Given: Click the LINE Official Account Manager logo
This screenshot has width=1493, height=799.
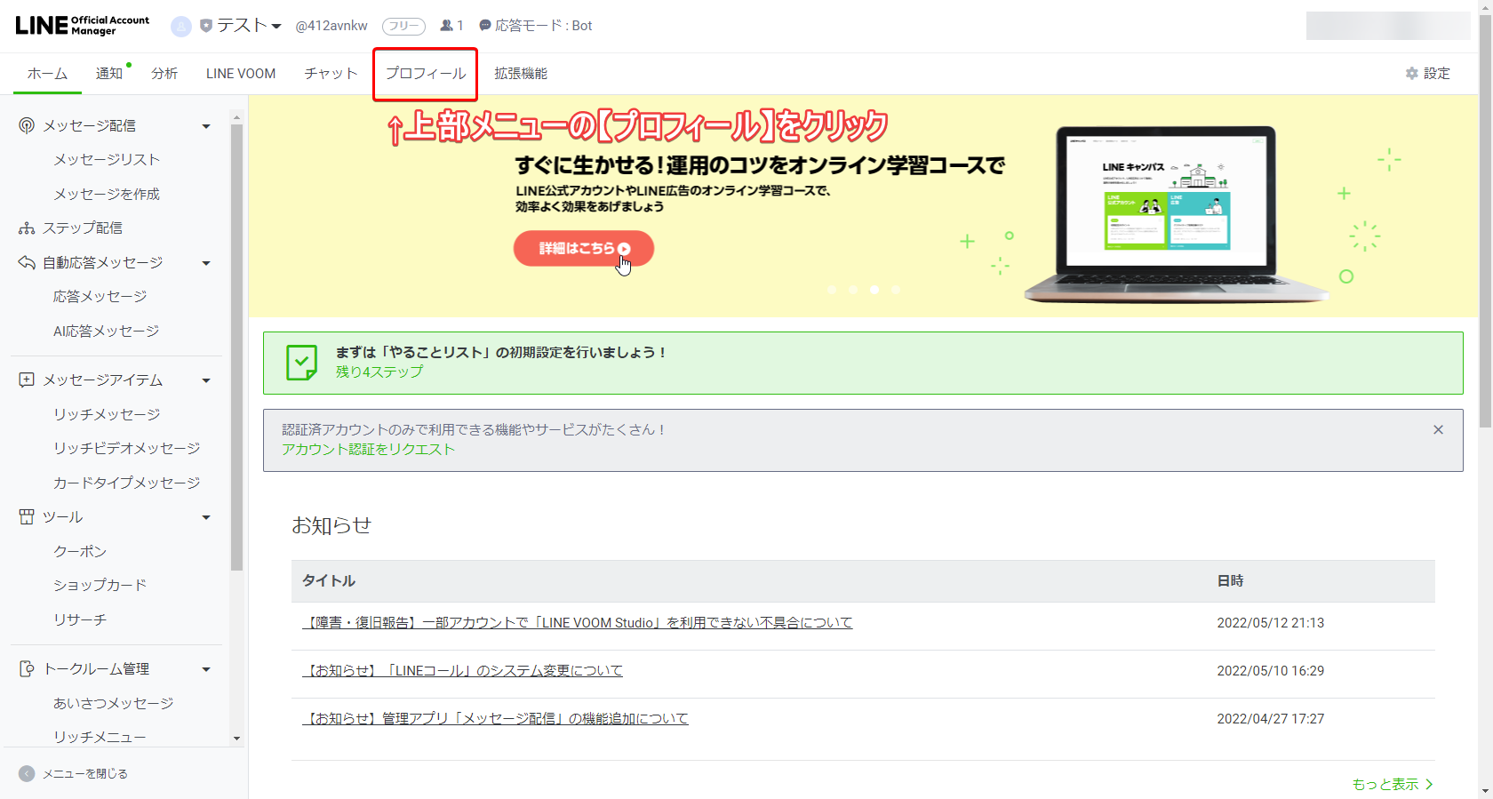Looking at the screenshot, I should (82, 25).
